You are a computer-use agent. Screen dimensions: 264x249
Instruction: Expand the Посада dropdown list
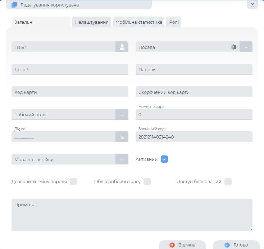click(246, 47)
